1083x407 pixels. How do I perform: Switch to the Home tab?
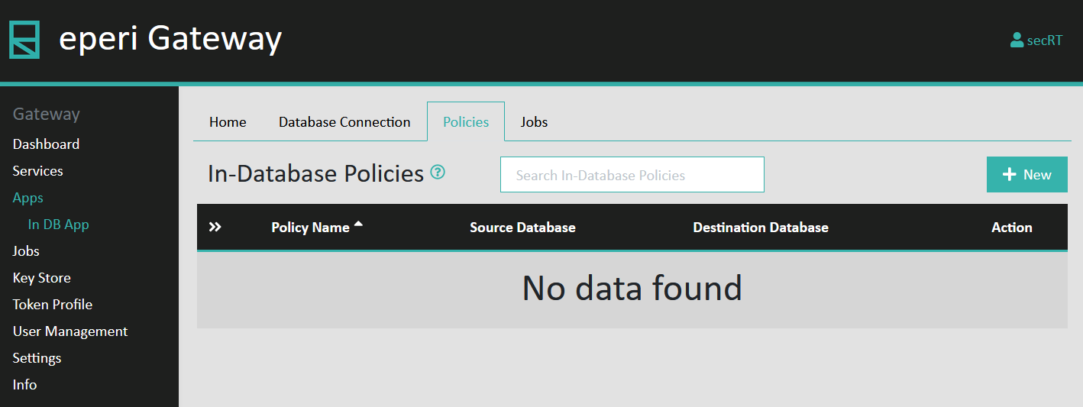point(228,122)
